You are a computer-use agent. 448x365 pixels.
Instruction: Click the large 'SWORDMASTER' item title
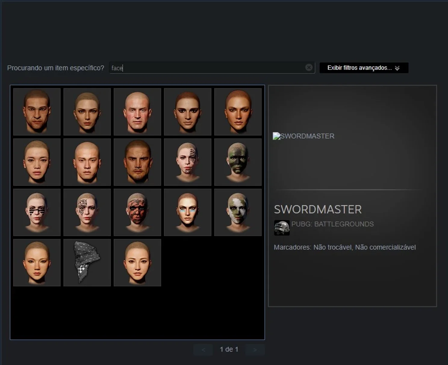[318, 209]
